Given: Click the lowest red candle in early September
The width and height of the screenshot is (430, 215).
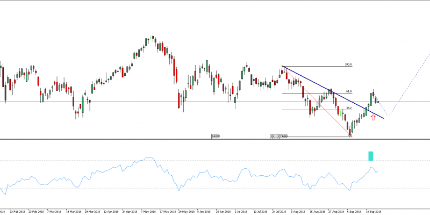Looking at the screenshot, I should point(350,130).
